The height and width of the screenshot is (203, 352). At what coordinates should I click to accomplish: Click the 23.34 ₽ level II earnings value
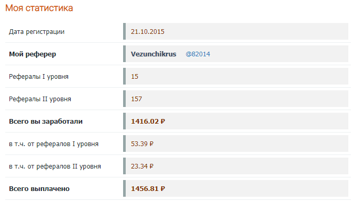click(x=142, y=166)
